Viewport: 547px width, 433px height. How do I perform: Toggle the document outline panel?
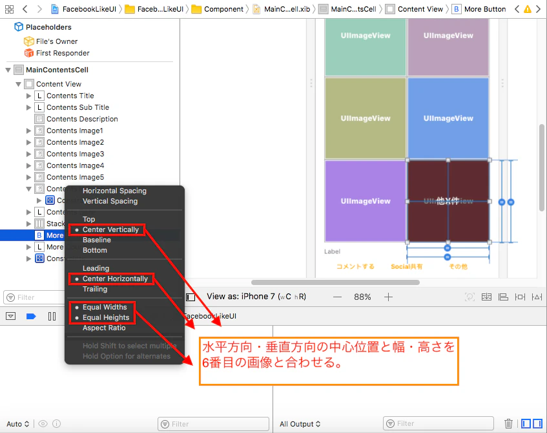191,297
